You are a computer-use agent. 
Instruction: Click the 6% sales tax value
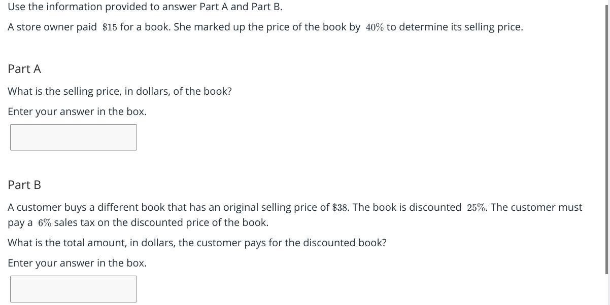pyautogui.click(x=45, y=223)
